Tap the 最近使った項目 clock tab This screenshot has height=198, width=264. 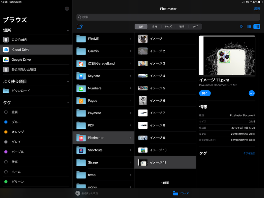coord(86,193)
